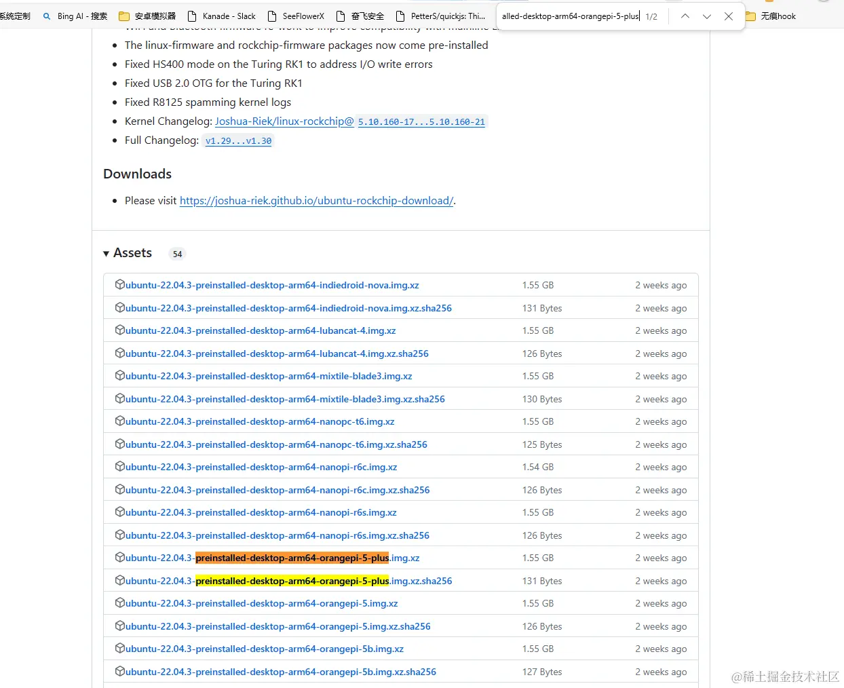
Task: Jump to previous find result arrow
Action: (685, 16)
